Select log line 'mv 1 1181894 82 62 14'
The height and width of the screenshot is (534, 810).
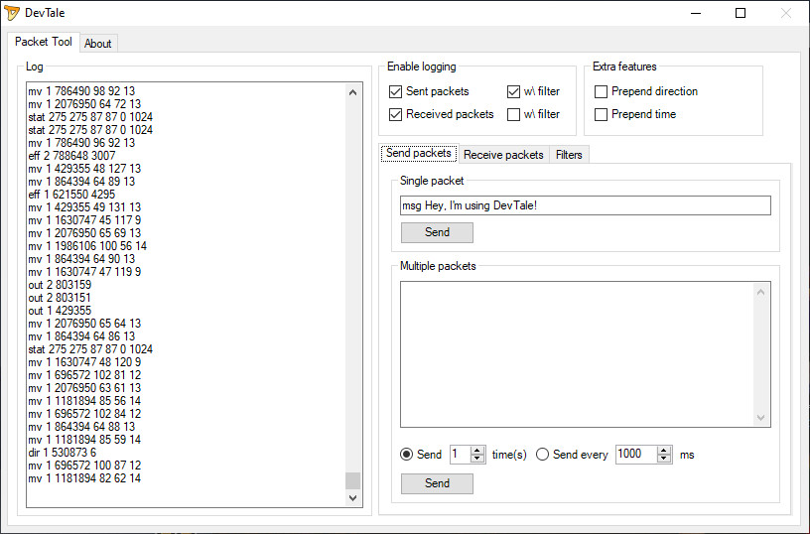click(x=84, y=478)
